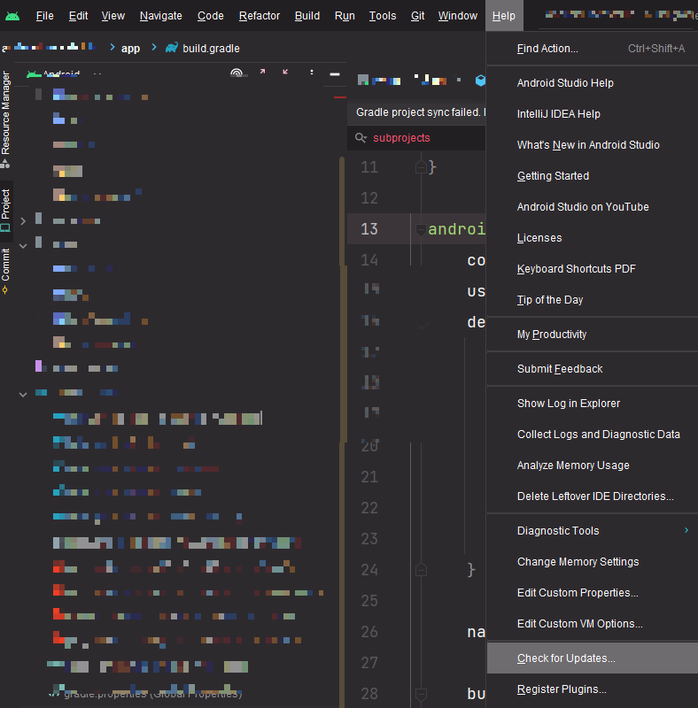Click Check for Updates...
This screenshot has height=708, width=698.
[x=593, y=658]
